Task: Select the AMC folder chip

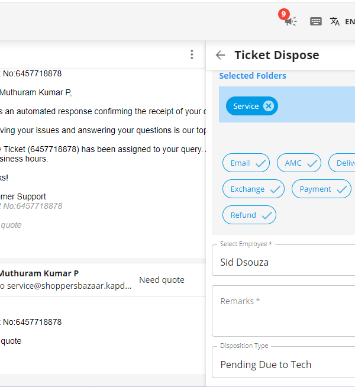Action: pyautogui.click(x=299, y=163)
